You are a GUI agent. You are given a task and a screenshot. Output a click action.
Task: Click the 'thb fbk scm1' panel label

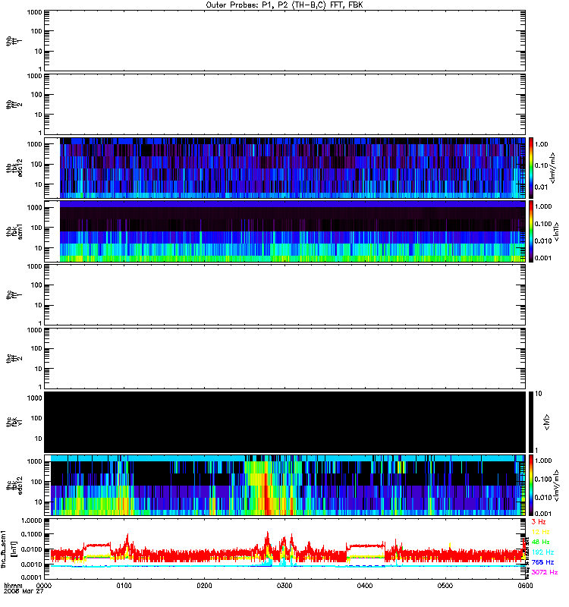(x=14, y=231)
